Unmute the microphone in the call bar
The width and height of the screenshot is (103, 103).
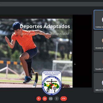tap(39, 99)
